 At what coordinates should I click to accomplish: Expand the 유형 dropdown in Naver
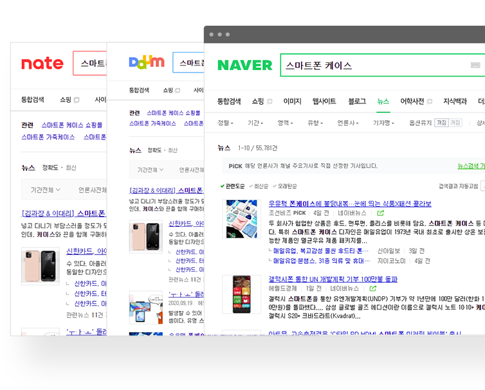[315, 123]
